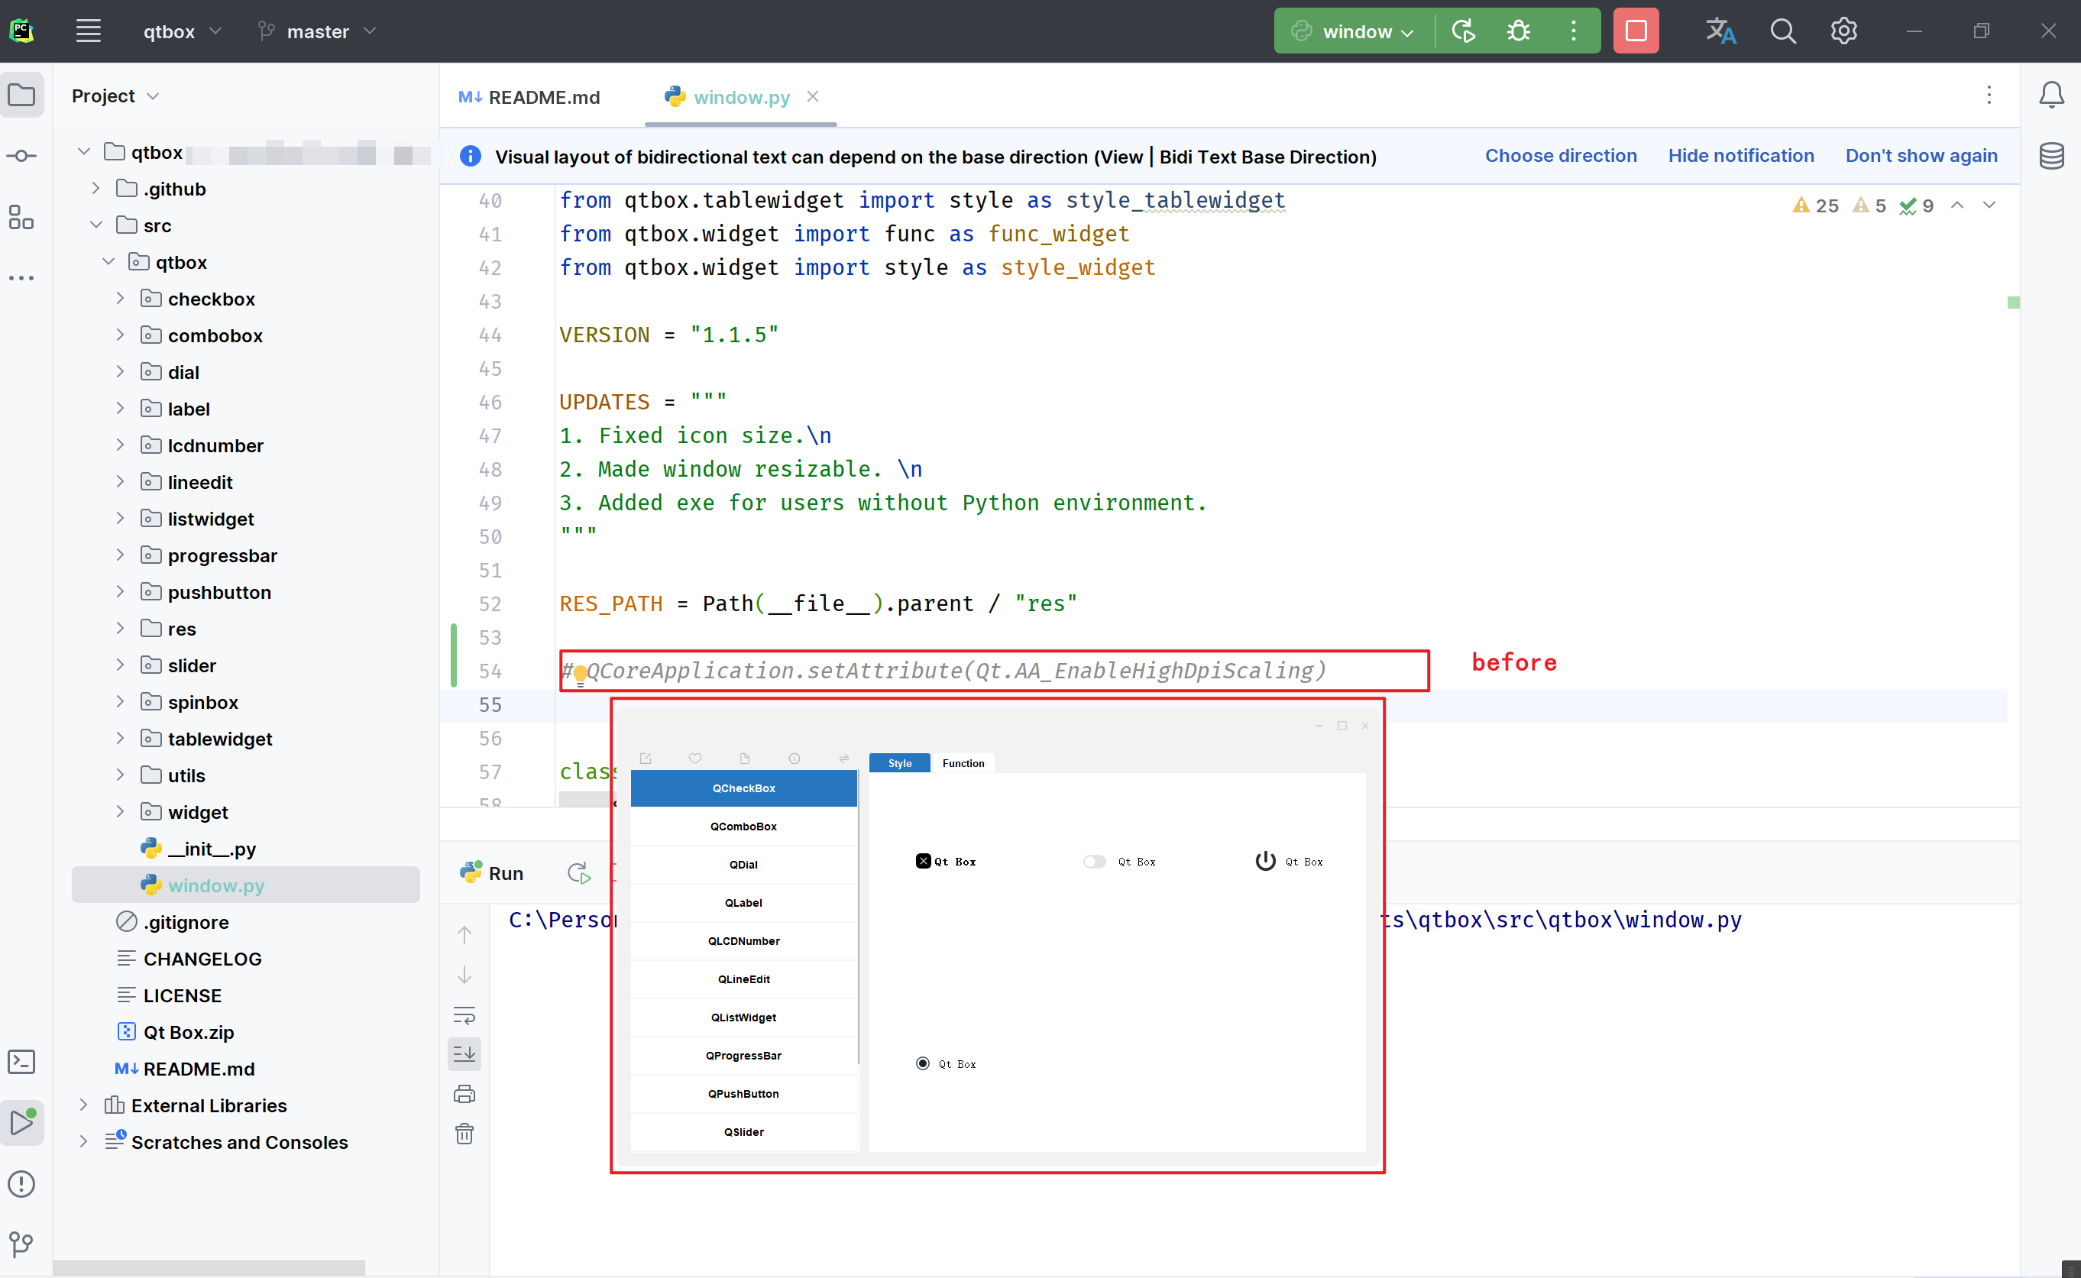Toggle the Qt Box switch in the preview
The width and height of the screenshot is (2081, 1278).
(1094, 860)
